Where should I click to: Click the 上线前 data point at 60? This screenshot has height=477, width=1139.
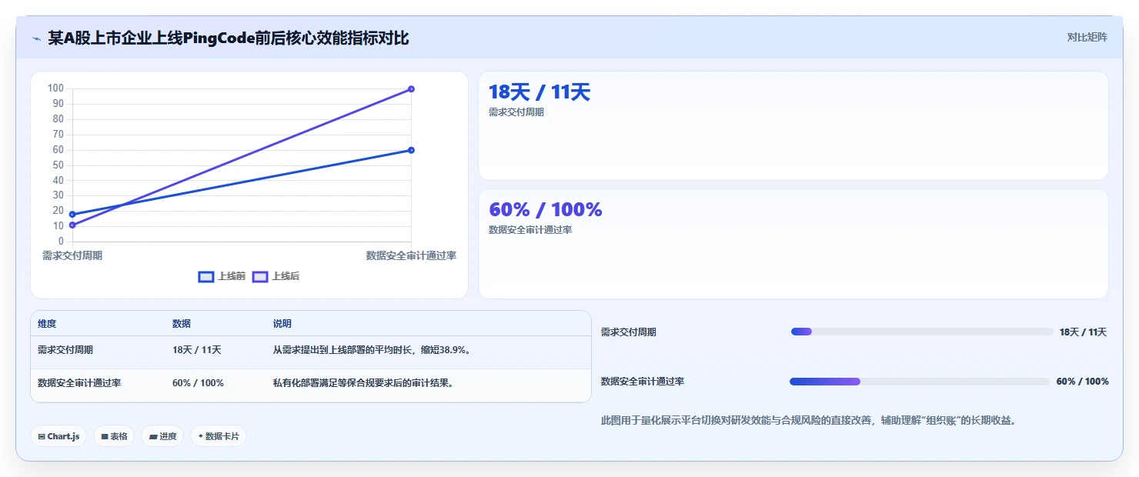coord(411,150)
